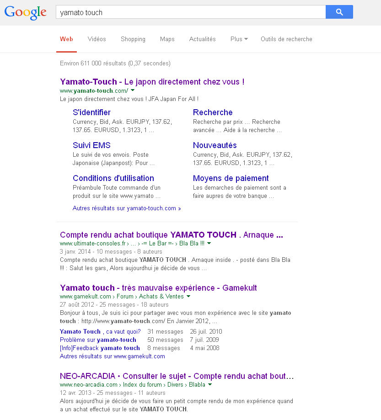
Task: Click the Suivi EMS sitelink
Action: coord(91,145)
